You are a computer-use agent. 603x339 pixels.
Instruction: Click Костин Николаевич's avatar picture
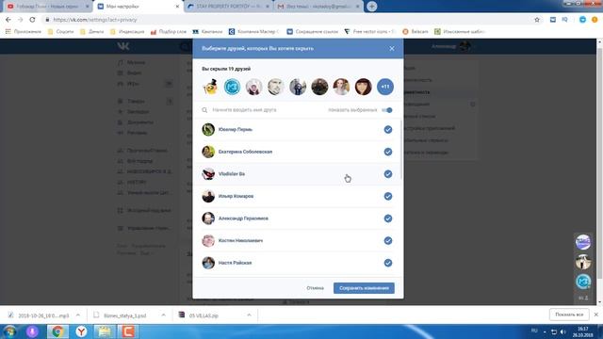(x=208, y=241)
